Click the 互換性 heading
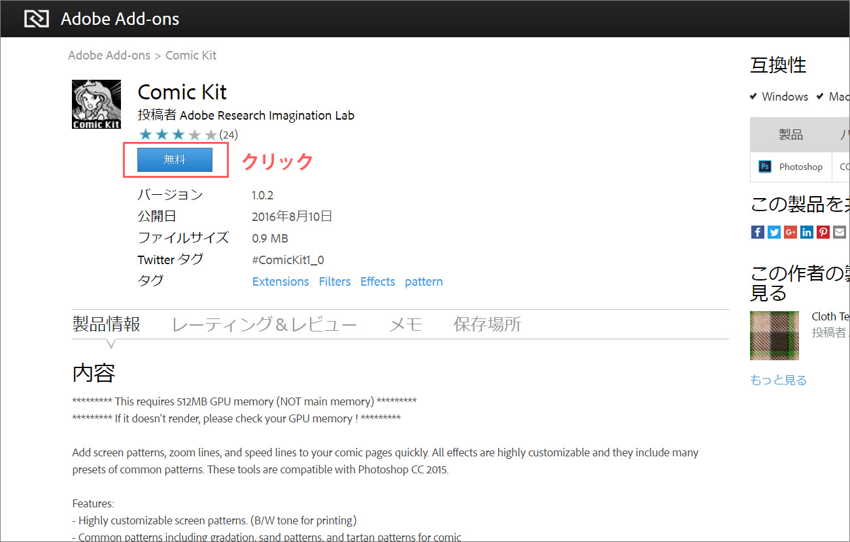 point(778,65)
